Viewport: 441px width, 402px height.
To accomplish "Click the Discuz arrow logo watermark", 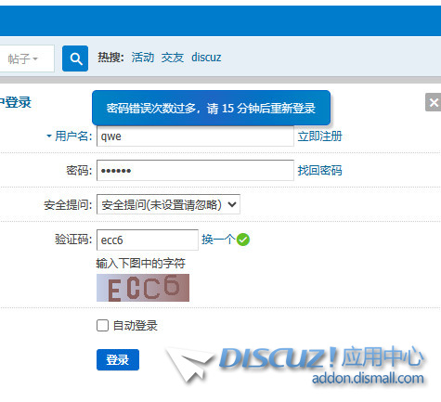I will tap(188, 365).
